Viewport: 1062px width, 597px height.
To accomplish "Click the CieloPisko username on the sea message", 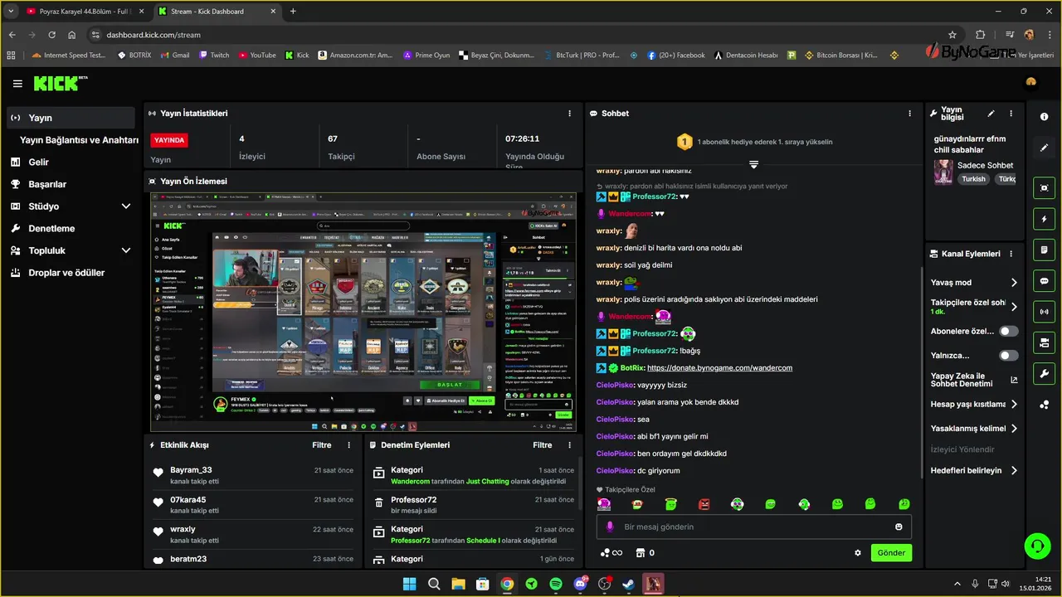I will tap(615, 420).
